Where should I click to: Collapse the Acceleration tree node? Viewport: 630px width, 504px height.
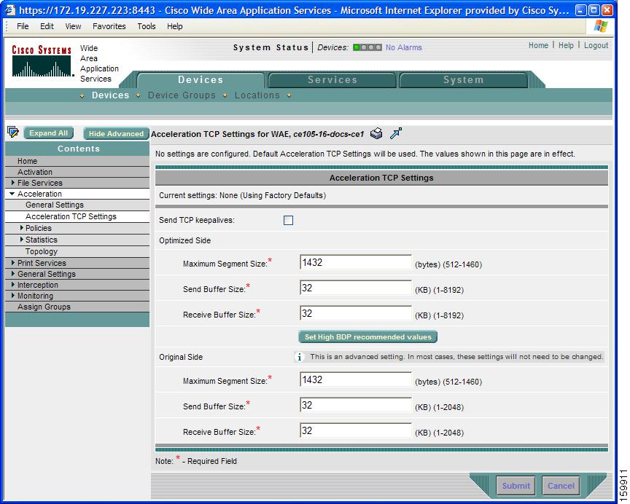pos(12,194)
